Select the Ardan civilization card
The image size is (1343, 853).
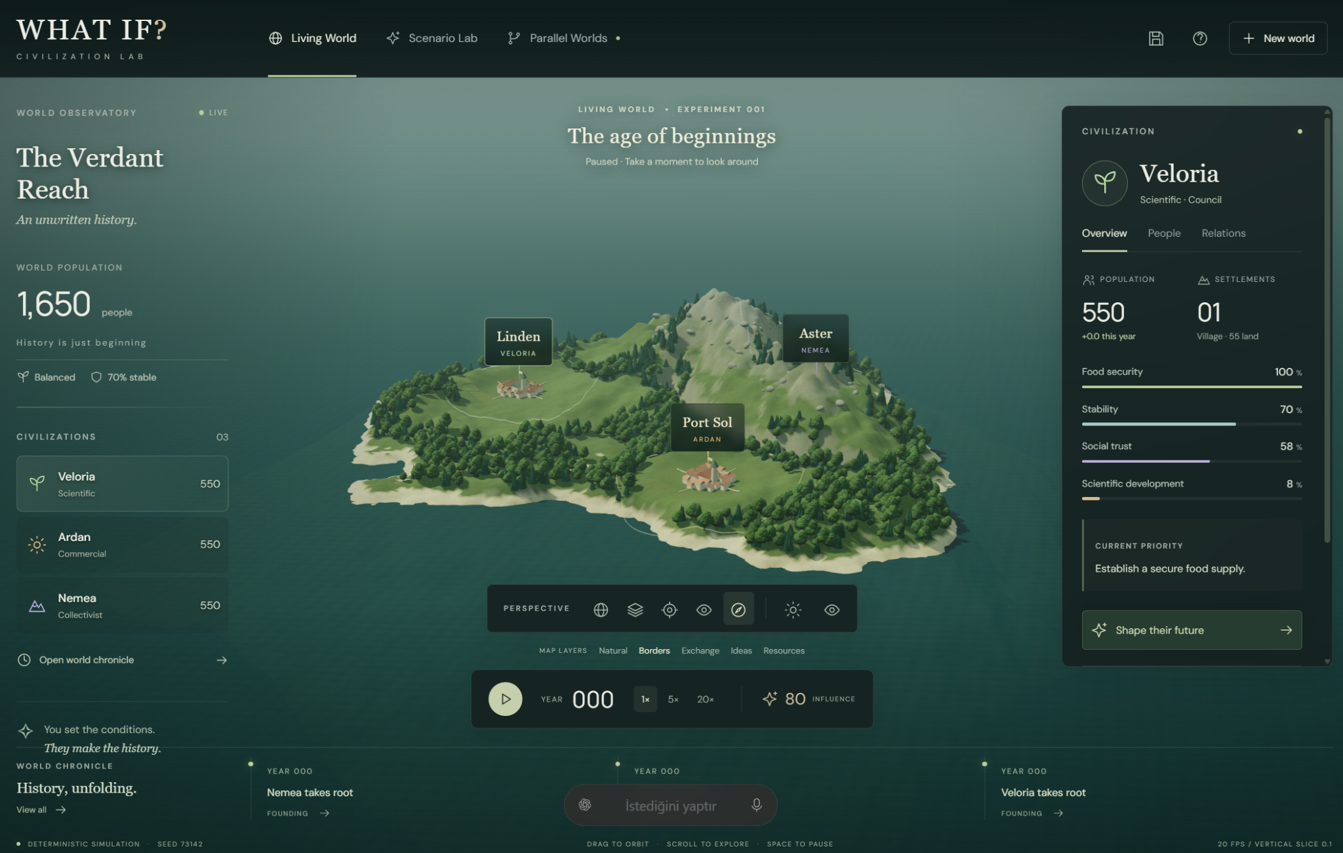[122, 544]
